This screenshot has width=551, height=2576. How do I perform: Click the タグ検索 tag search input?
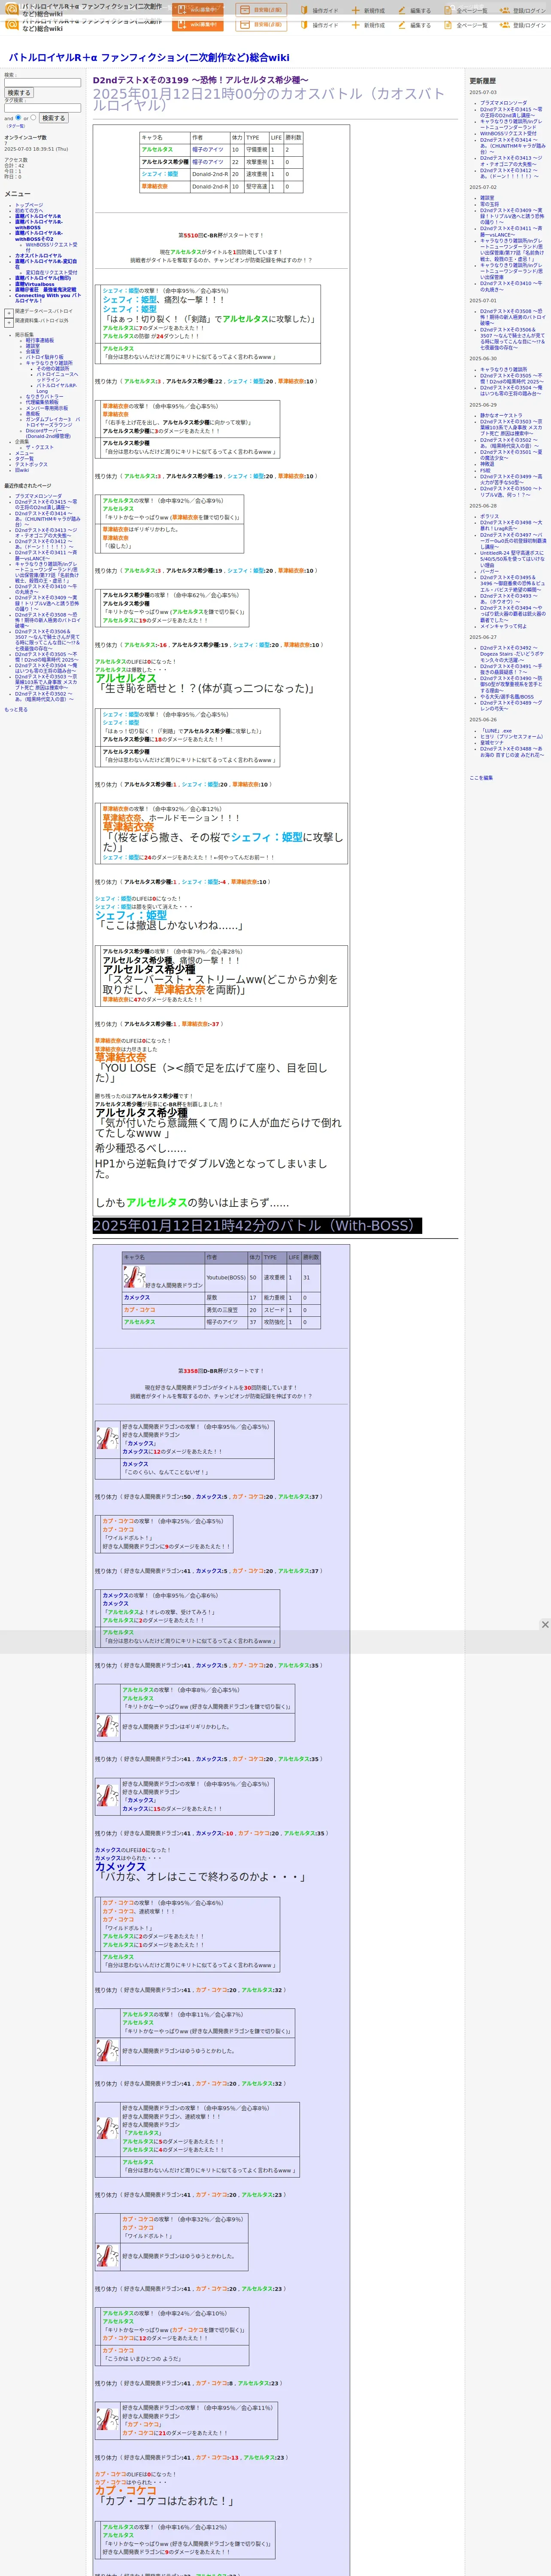click(42, 108)
